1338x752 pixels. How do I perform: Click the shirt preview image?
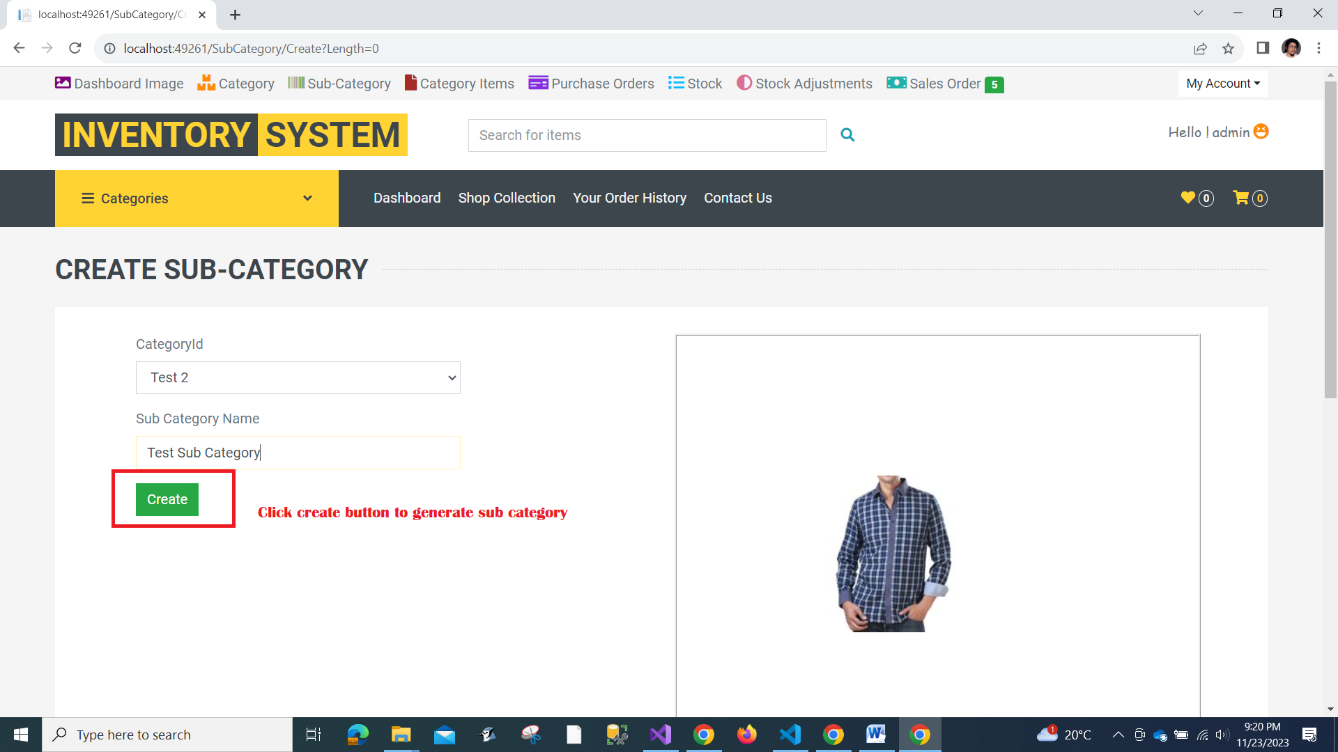[x=893, y=554]
